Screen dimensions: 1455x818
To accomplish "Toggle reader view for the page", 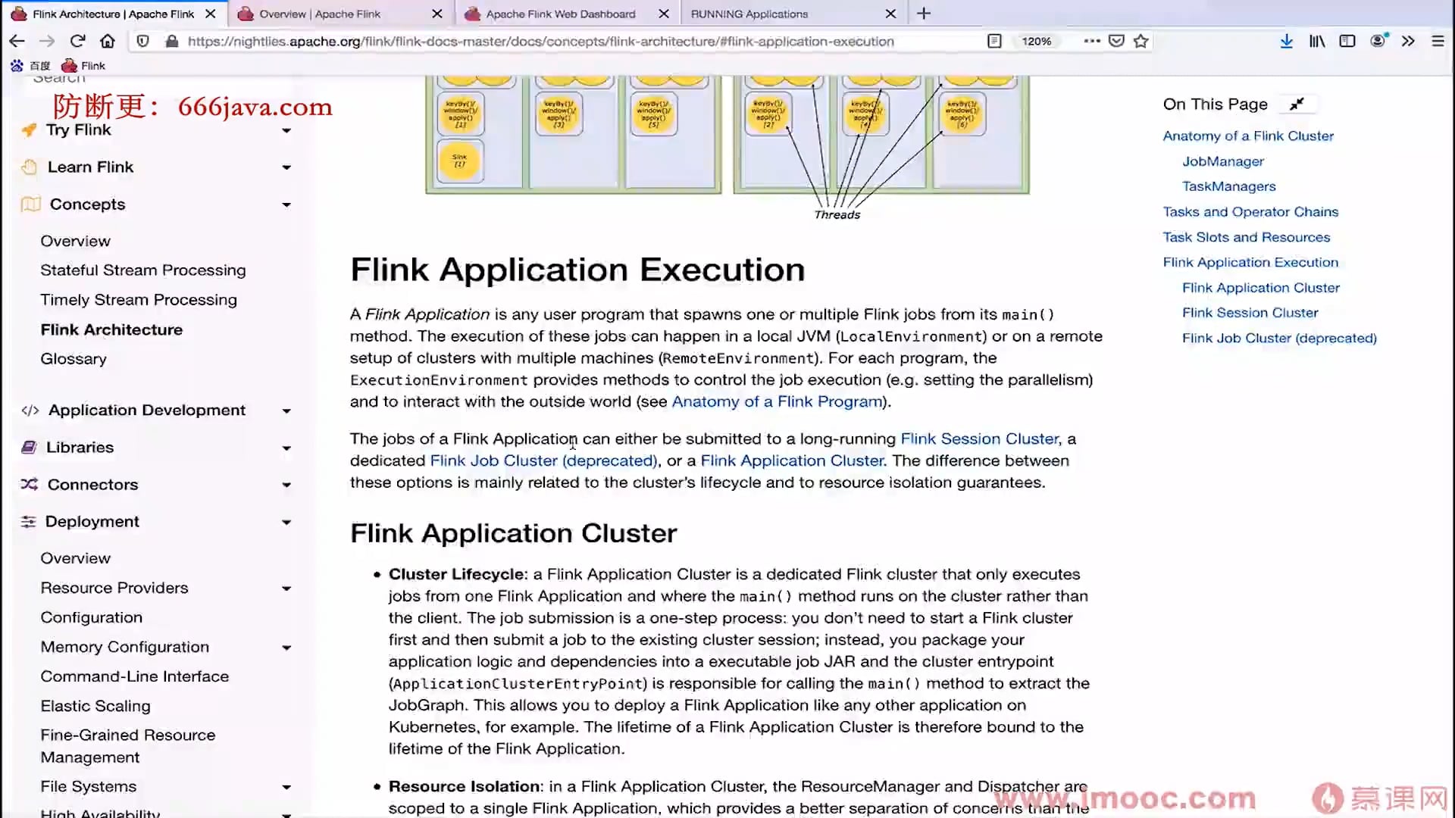I will pos(993,41).
